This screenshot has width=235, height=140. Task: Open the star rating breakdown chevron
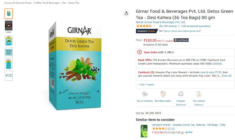[154, 26]
